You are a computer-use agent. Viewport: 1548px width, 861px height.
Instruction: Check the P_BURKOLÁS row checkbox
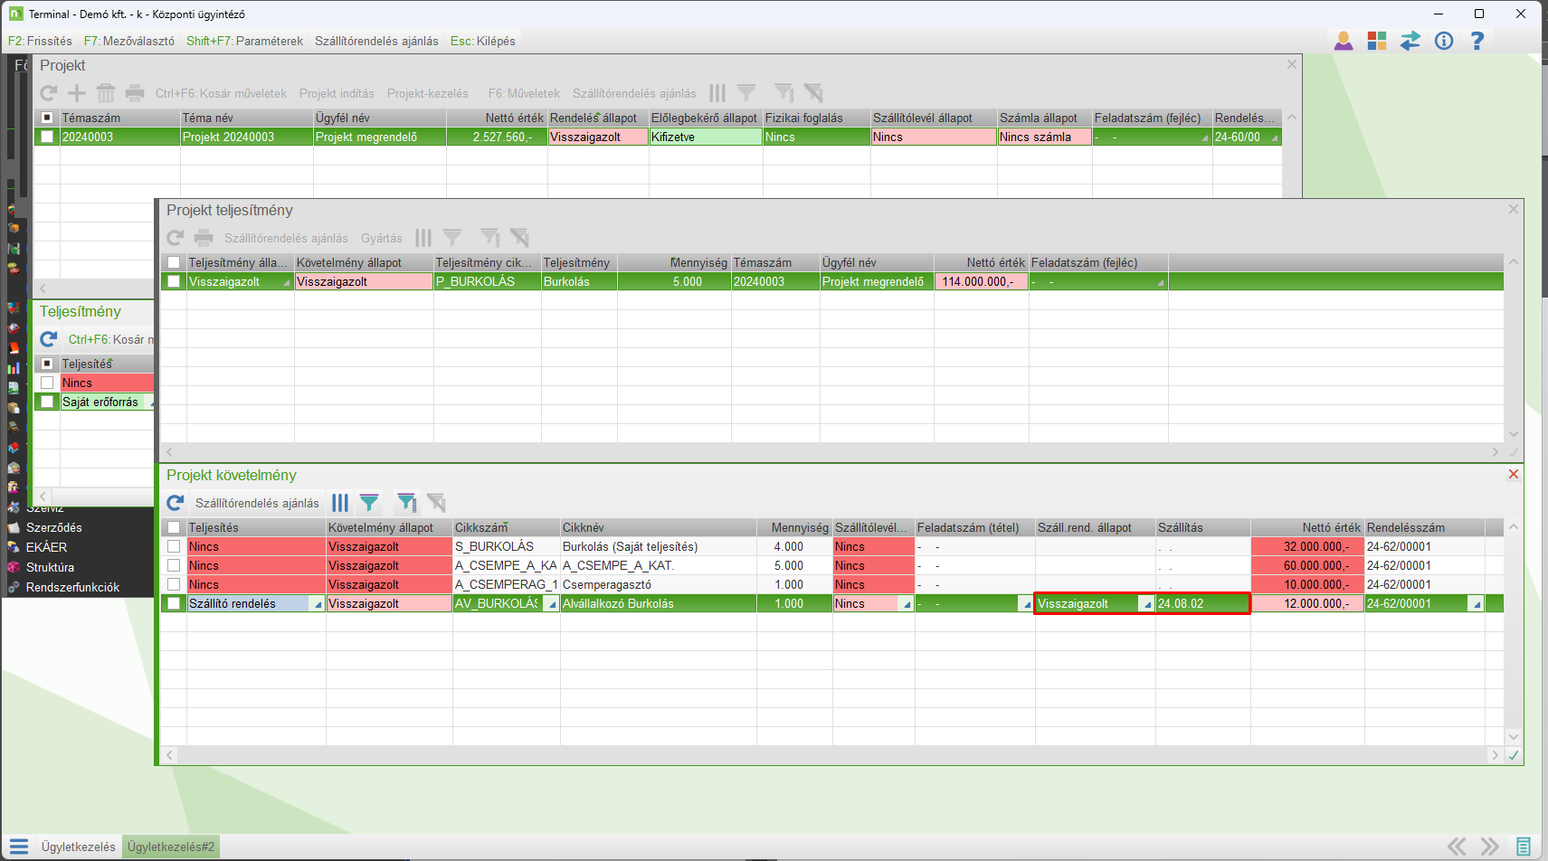[174, 281]
